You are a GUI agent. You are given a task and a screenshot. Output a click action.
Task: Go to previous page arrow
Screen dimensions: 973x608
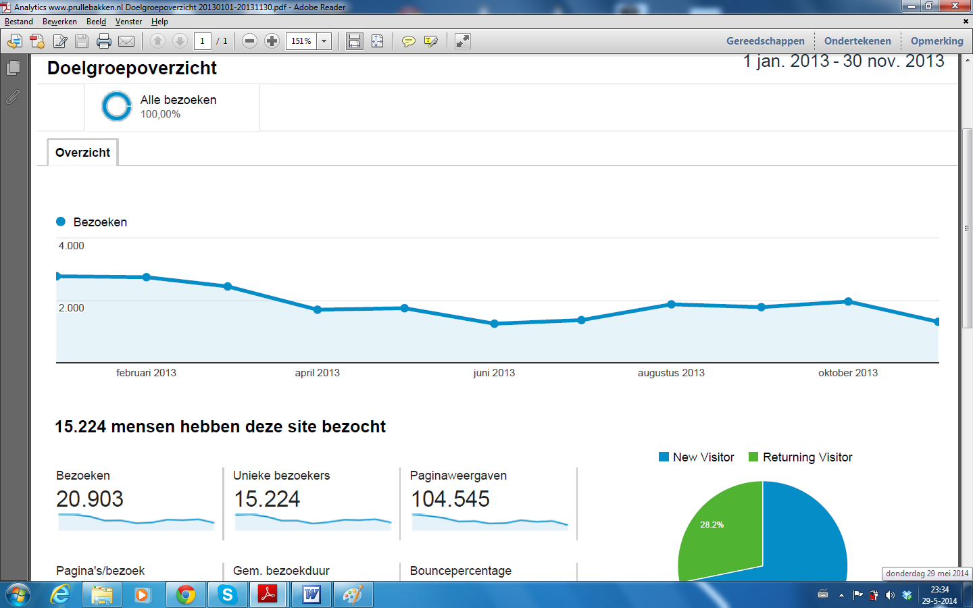(x=157, y=41)
